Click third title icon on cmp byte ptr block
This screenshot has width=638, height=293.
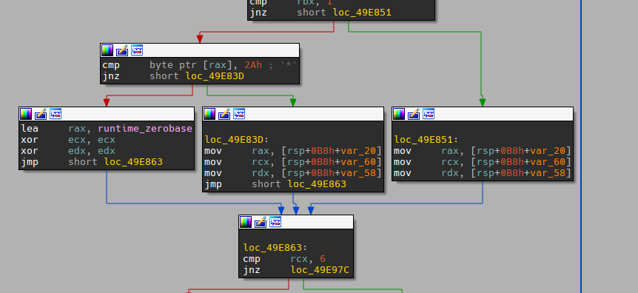click(x=137, y=50)
